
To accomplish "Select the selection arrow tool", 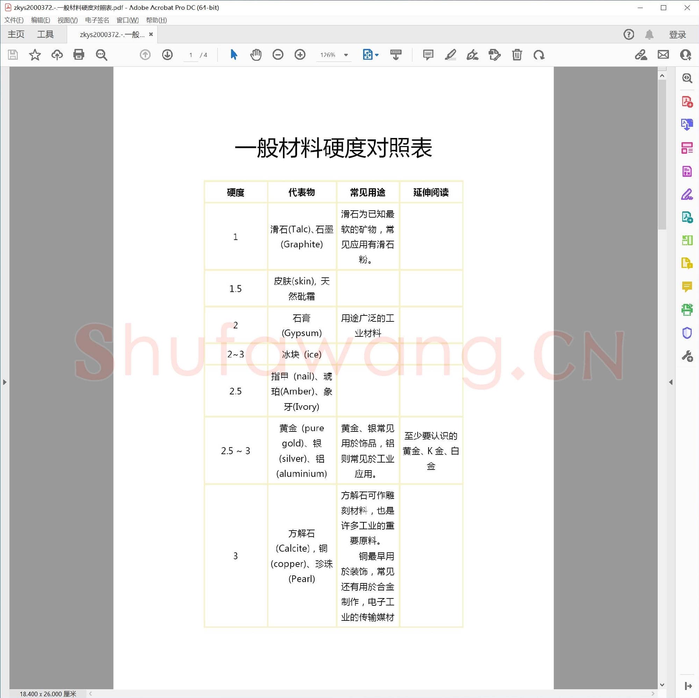I will click(233, 54).
